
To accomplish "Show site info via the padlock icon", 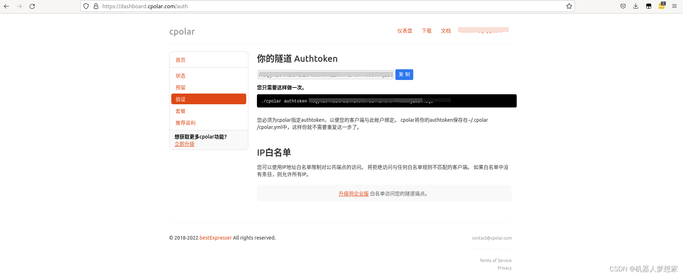I will (96, 6).
